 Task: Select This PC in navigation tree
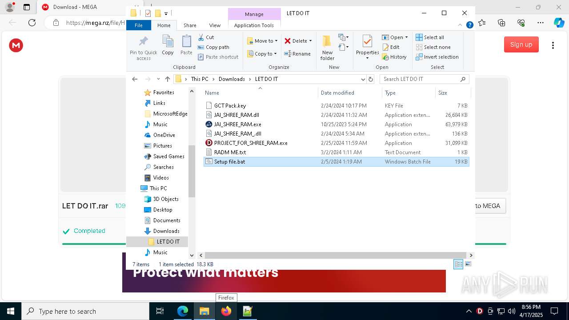click(158, 188)
